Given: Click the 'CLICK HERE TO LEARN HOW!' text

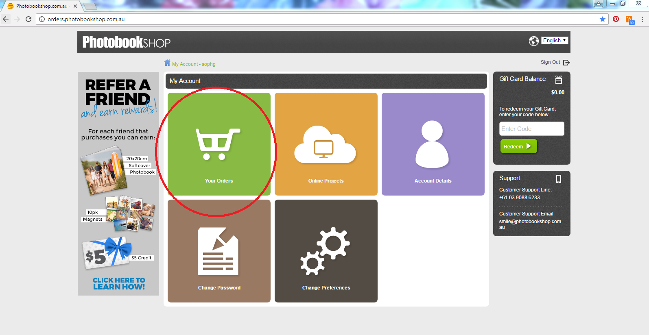Looking at the screenshot, I should click(x=119, y=283).
